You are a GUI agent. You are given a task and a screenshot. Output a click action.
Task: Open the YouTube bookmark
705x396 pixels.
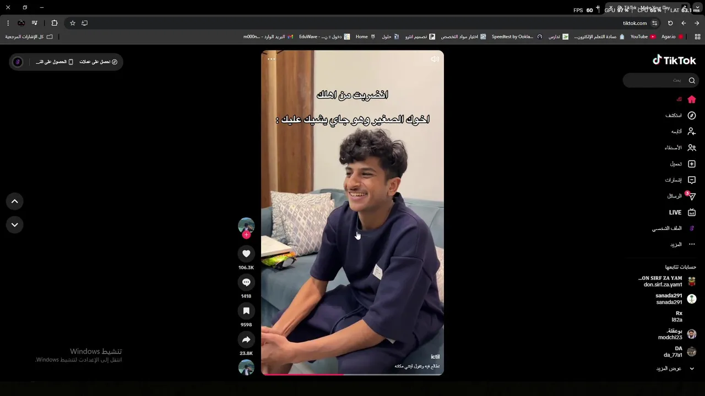[x=643, y=37]
